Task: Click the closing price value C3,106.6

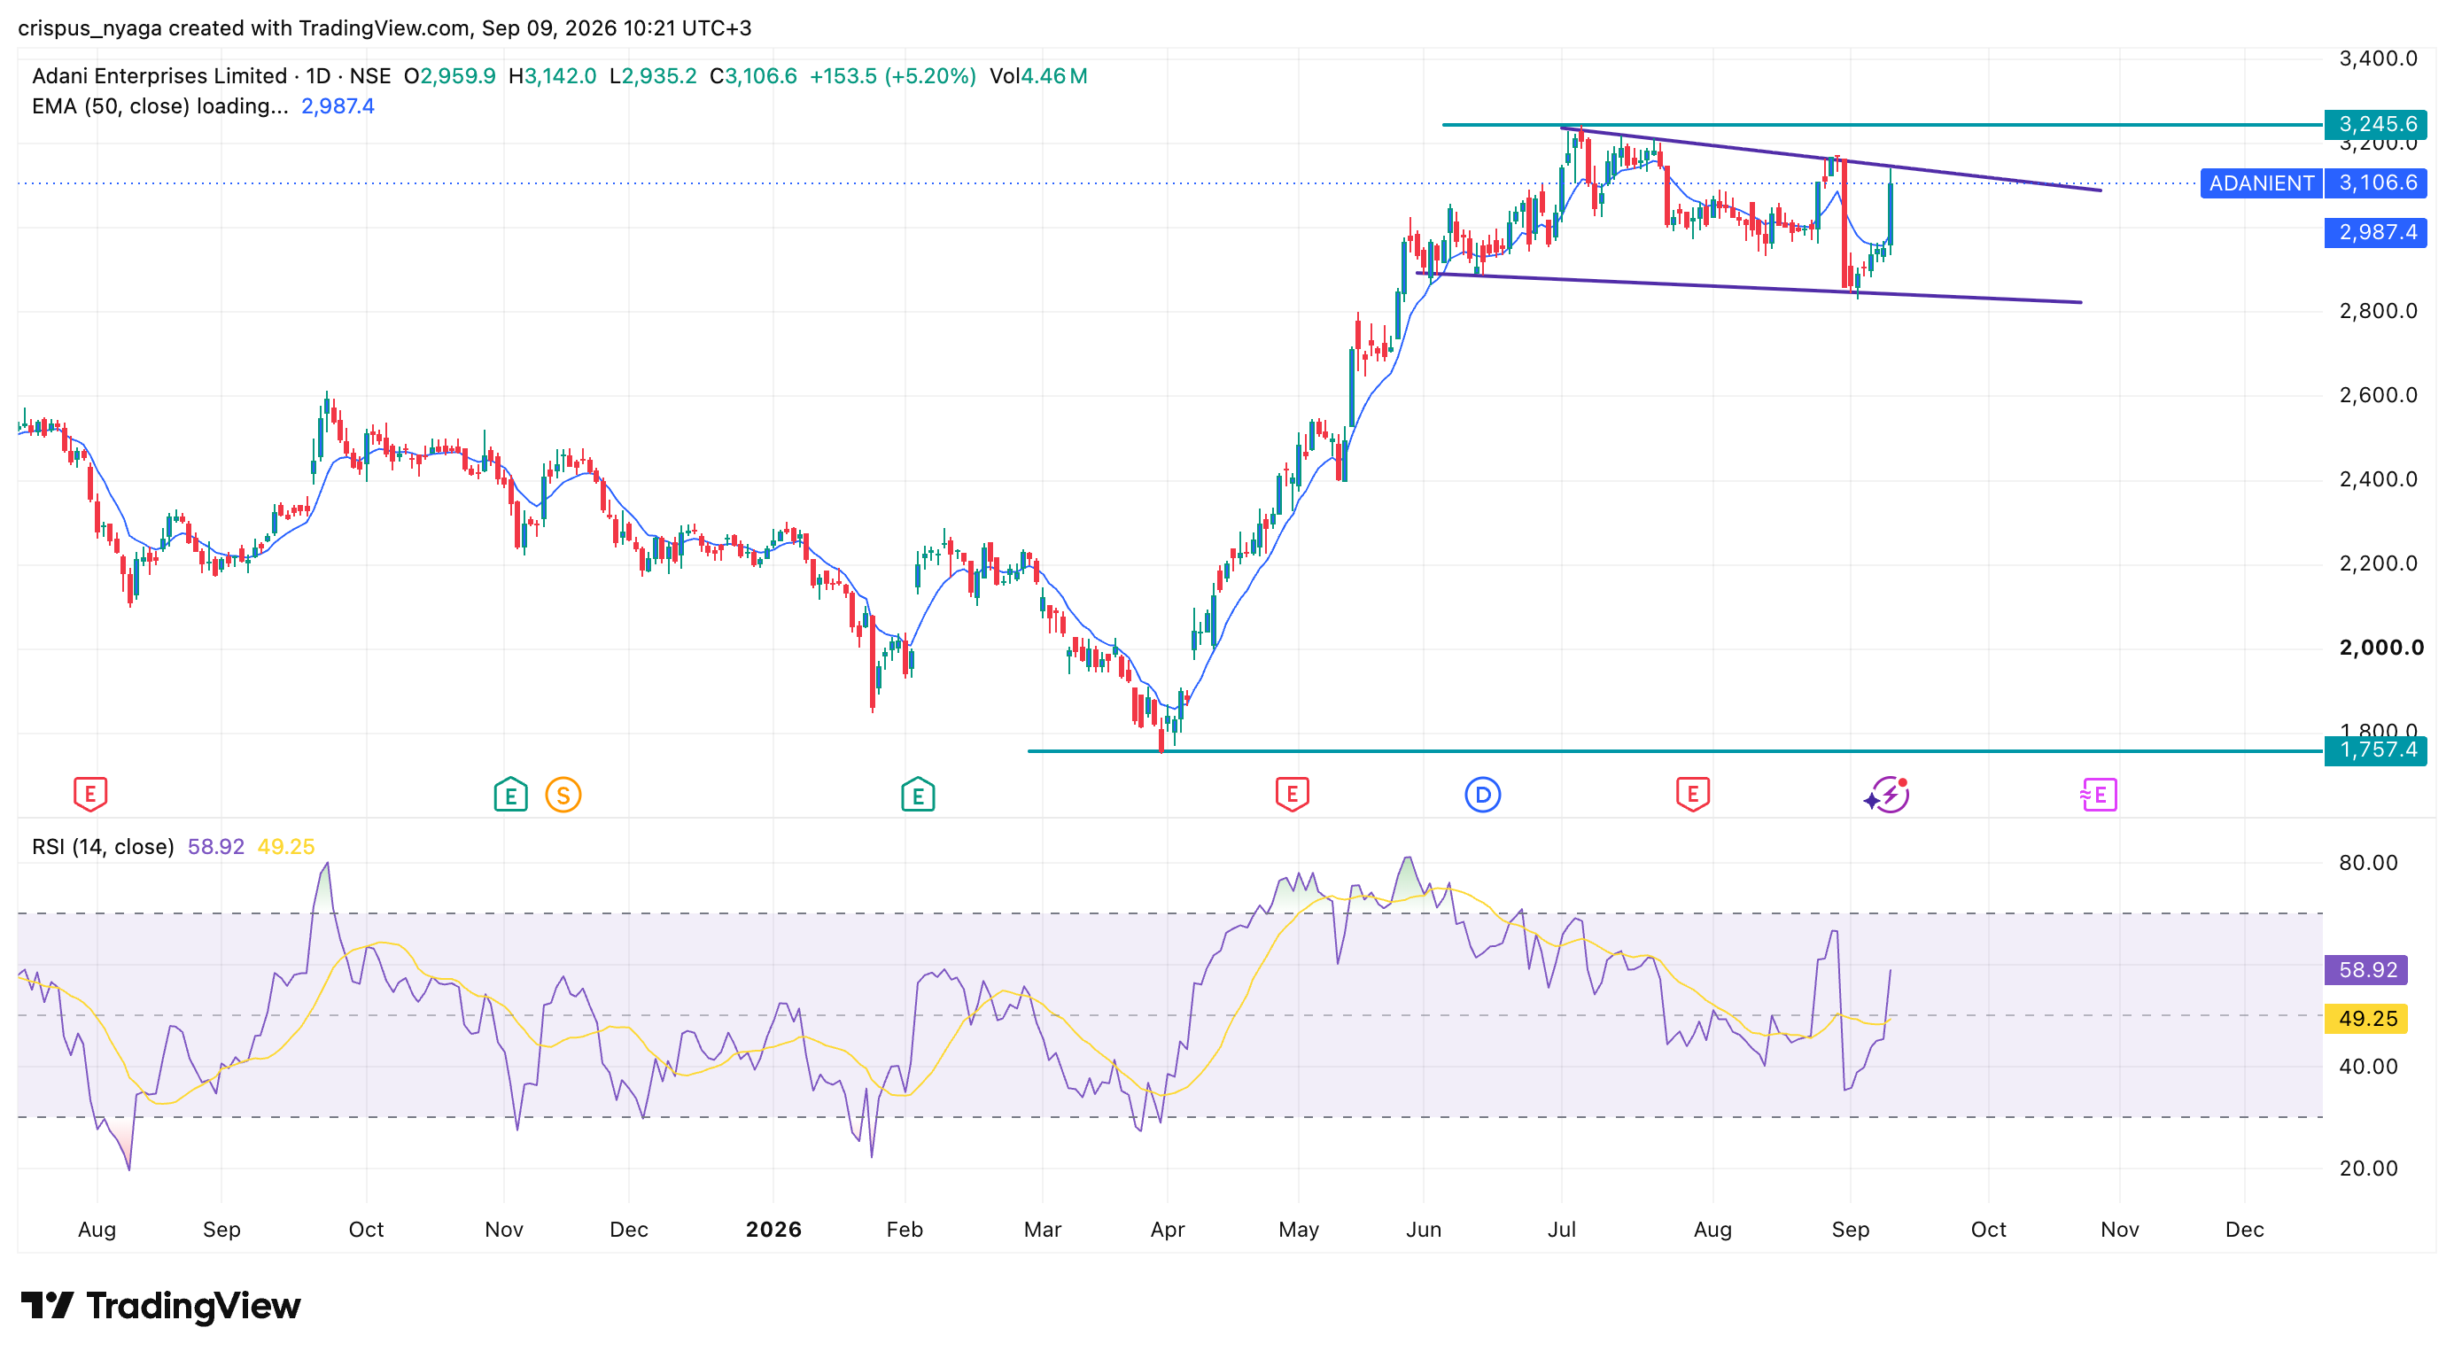Action: click(752, 76)
